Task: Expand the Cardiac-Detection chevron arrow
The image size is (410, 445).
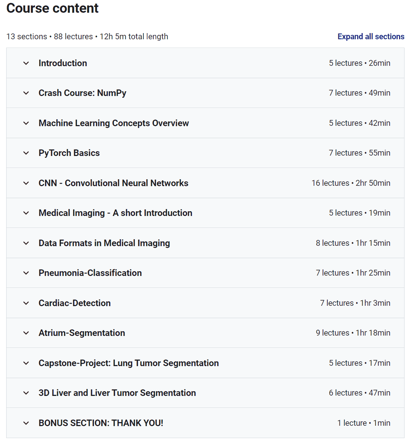Action: pyautogui.click(x=26, y=303)
